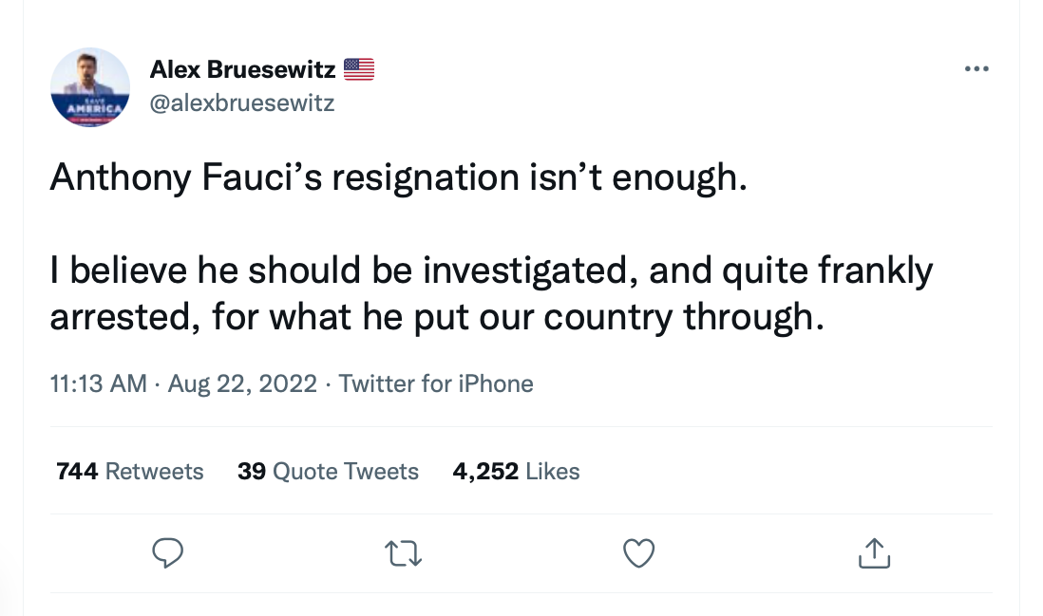Open the @alexbruesewitz handle link

[x=242, y=103]
